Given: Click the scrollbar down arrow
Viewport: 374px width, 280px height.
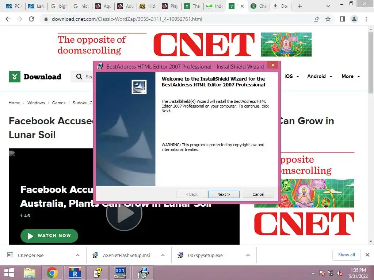Looking at the screenshot, I should [371, 241].
